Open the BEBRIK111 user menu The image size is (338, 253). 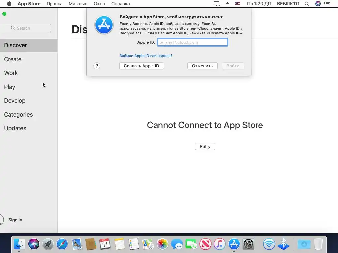click(288, 4)
